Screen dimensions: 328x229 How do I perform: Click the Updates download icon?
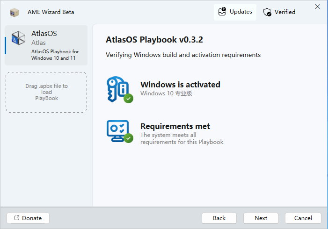(x=222, y=12)
